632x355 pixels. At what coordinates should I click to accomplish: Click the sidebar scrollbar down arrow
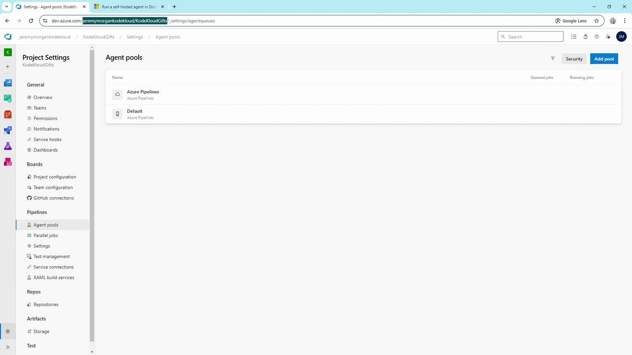(92, 352)
